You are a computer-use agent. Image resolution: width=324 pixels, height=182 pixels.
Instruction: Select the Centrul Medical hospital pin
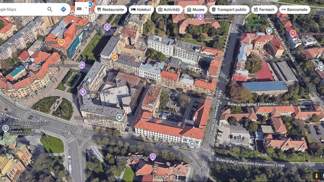tap(292, 33)
